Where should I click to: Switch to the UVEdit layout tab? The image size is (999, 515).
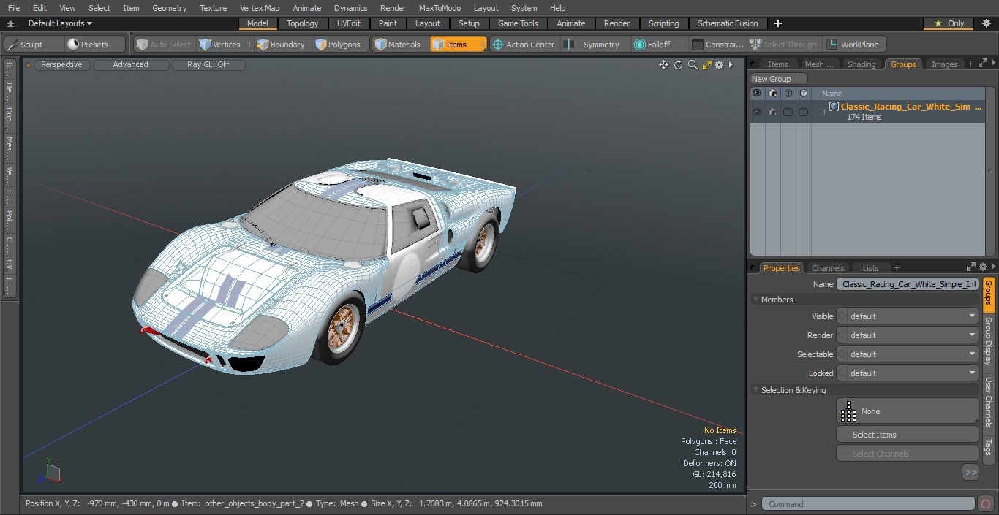click(349, 23)
